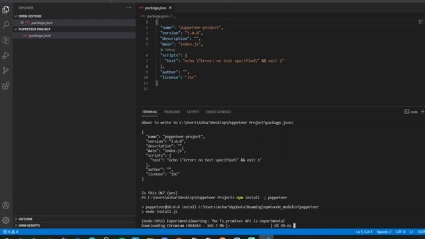
Task: Click "About to write to" terminal line
Action: pos(217,122)
